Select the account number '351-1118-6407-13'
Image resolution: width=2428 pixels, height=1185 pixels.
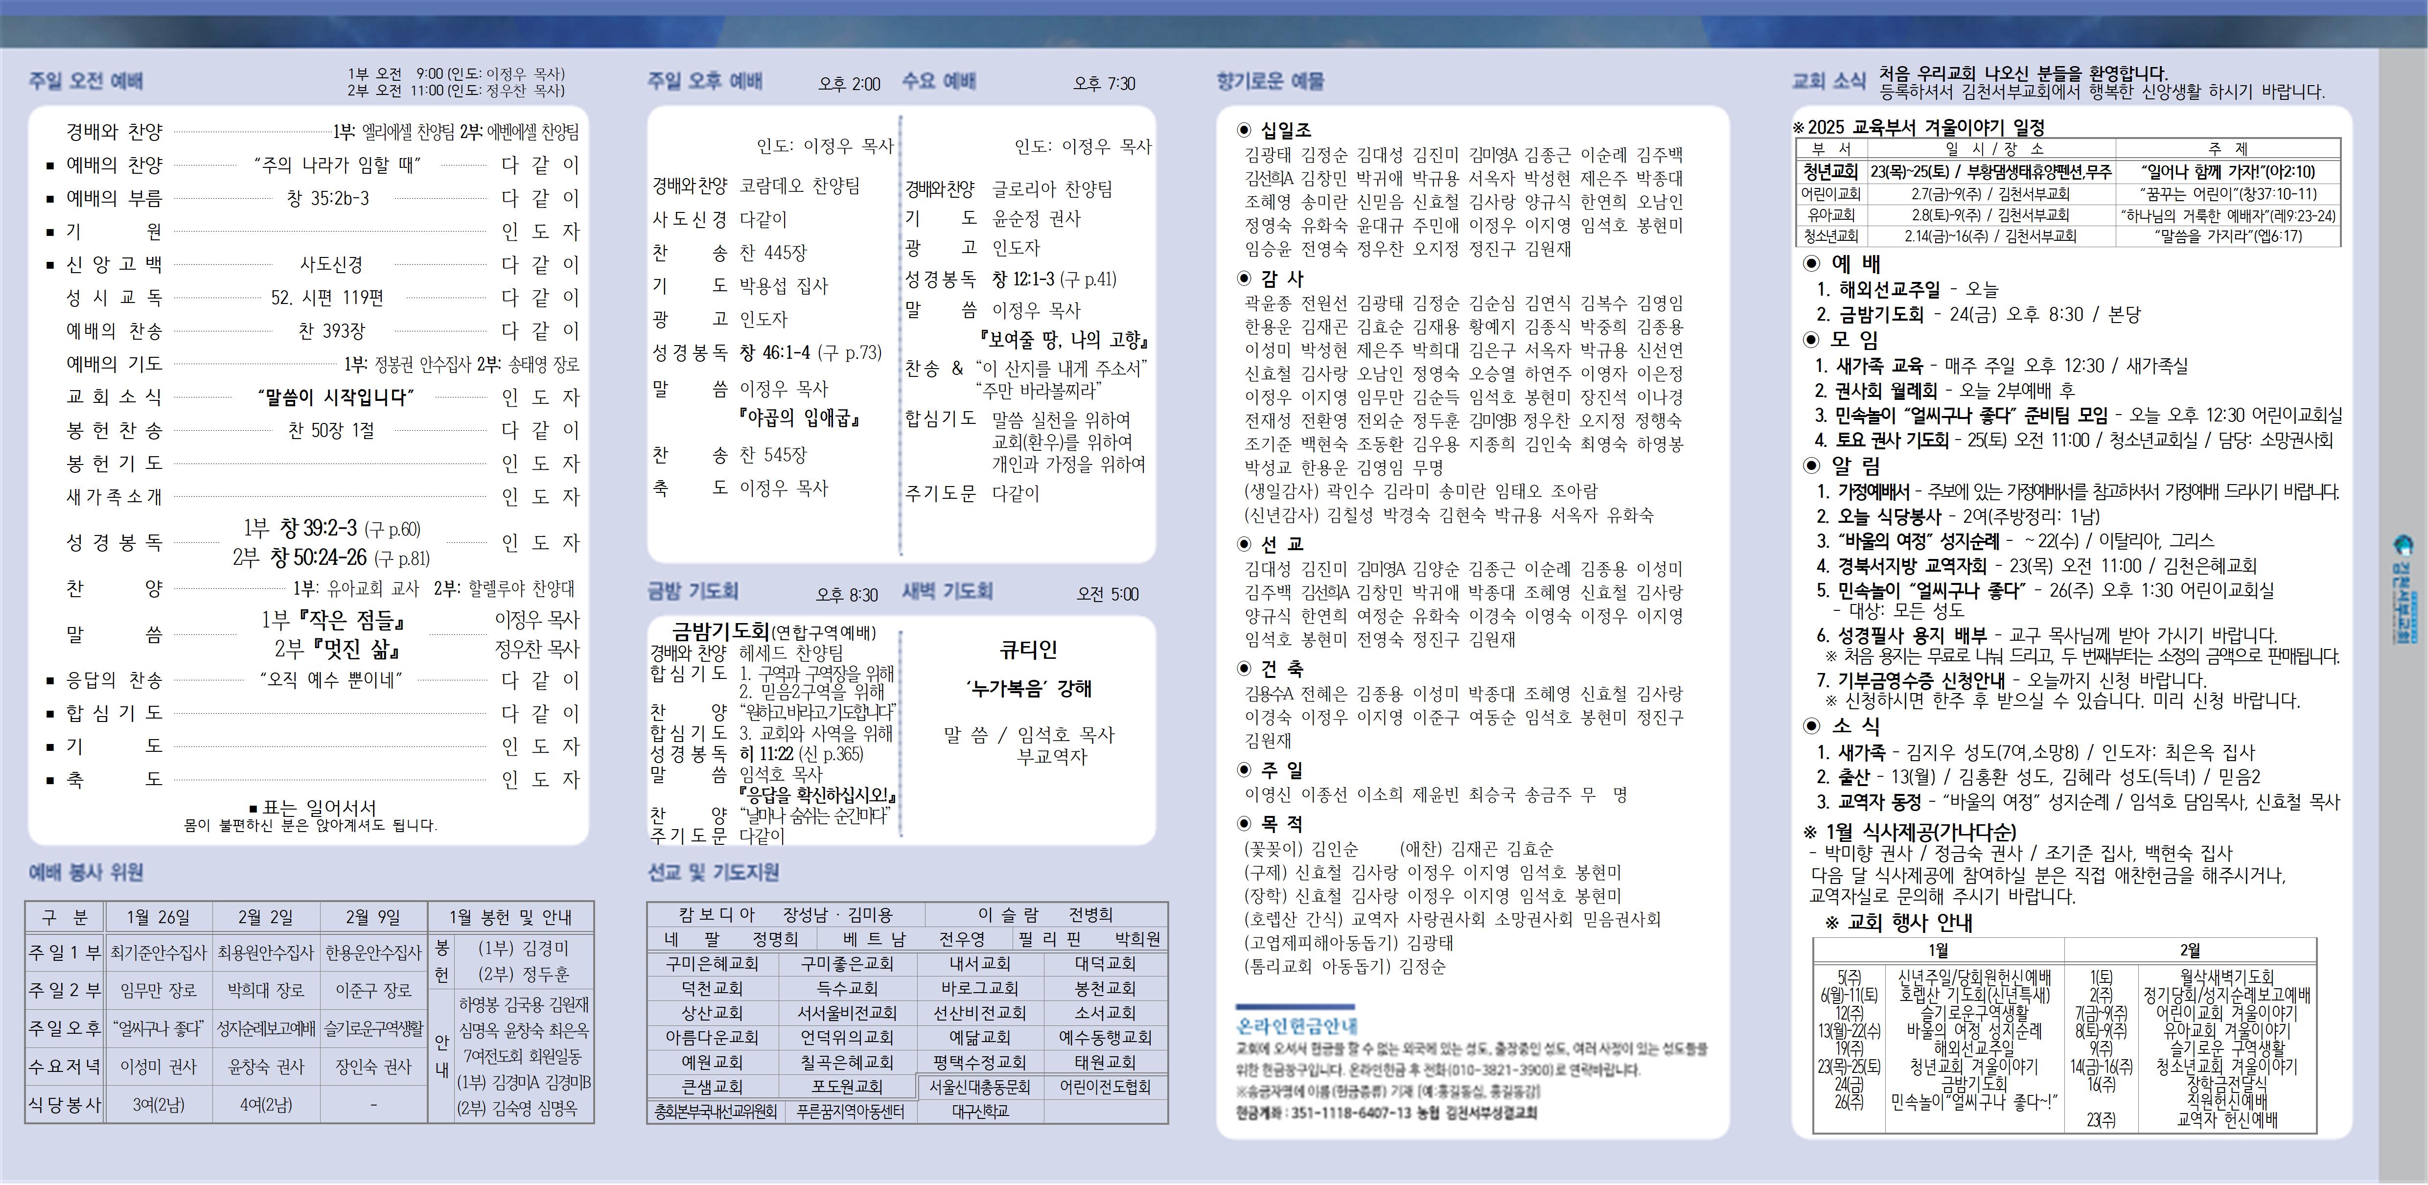(1352, 1113)
